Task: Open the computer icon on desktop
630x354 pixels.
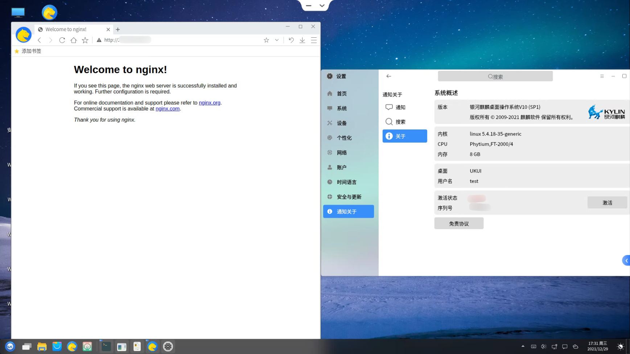Action: [18, 13]
